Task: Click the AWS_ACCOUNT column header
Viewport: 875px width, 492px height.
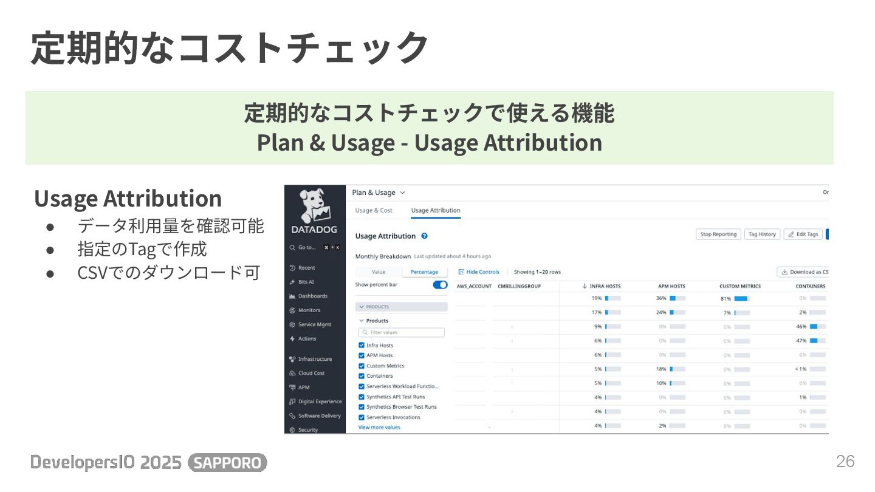Action: pos(474,286)
